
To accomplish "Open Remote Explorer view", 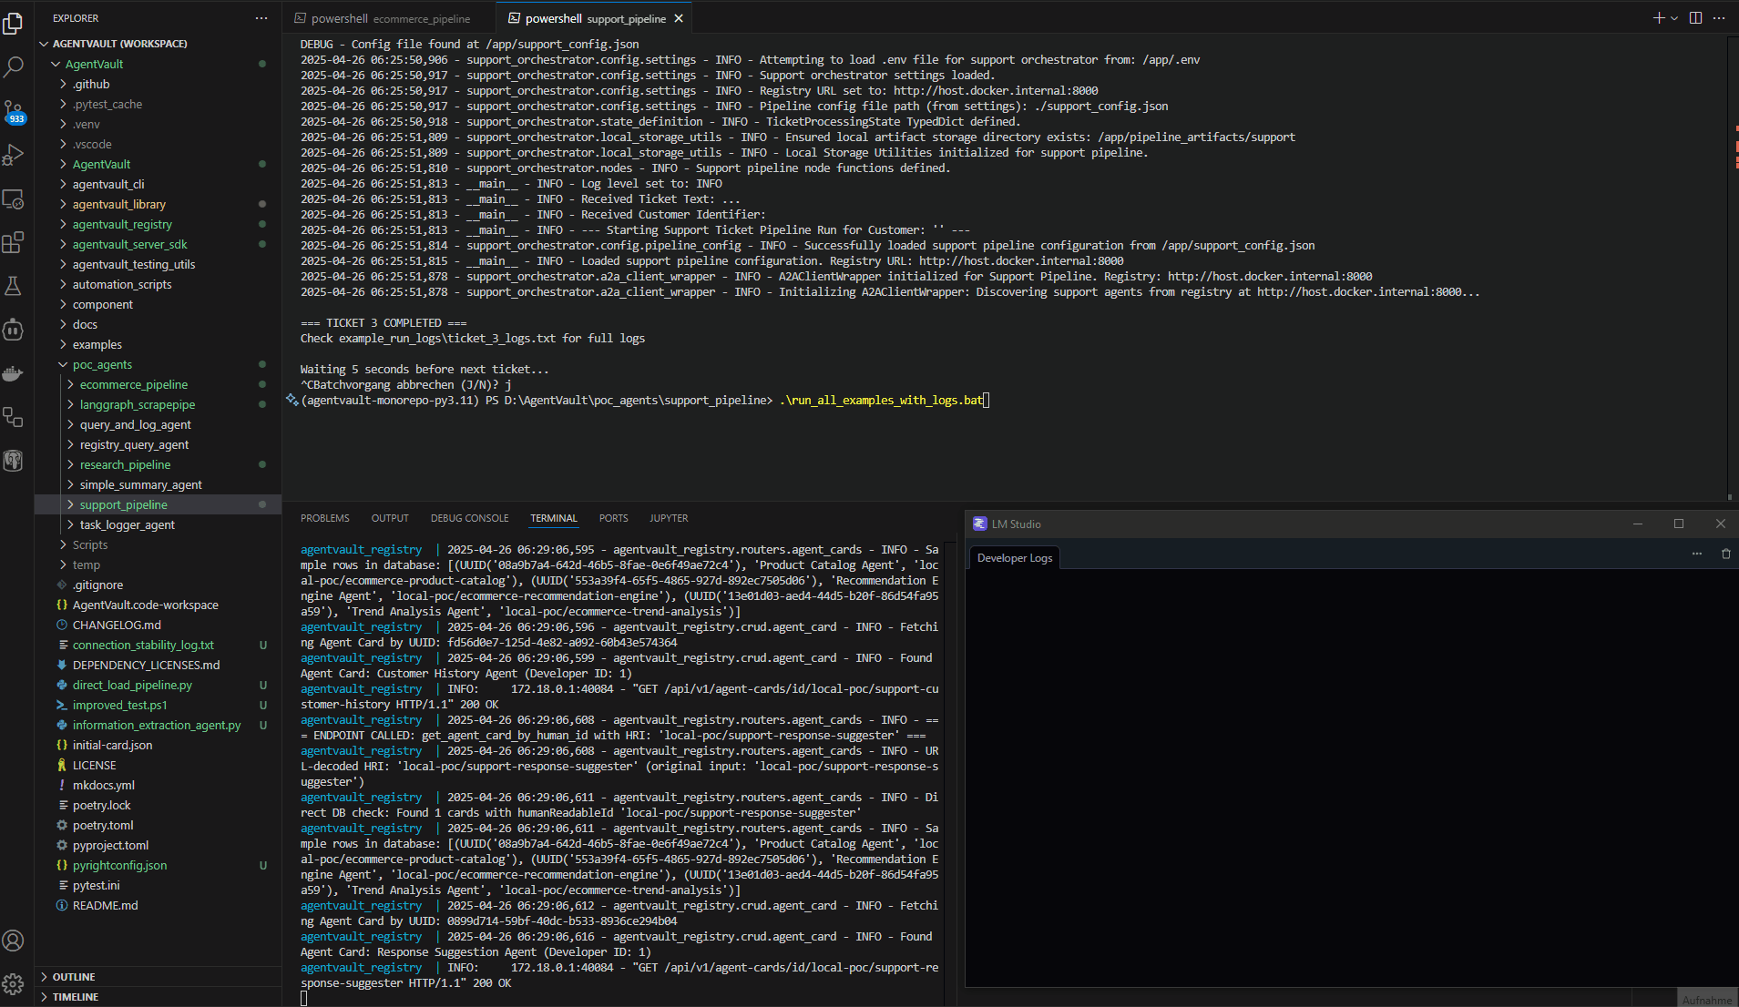I will (x=14, y=198).
